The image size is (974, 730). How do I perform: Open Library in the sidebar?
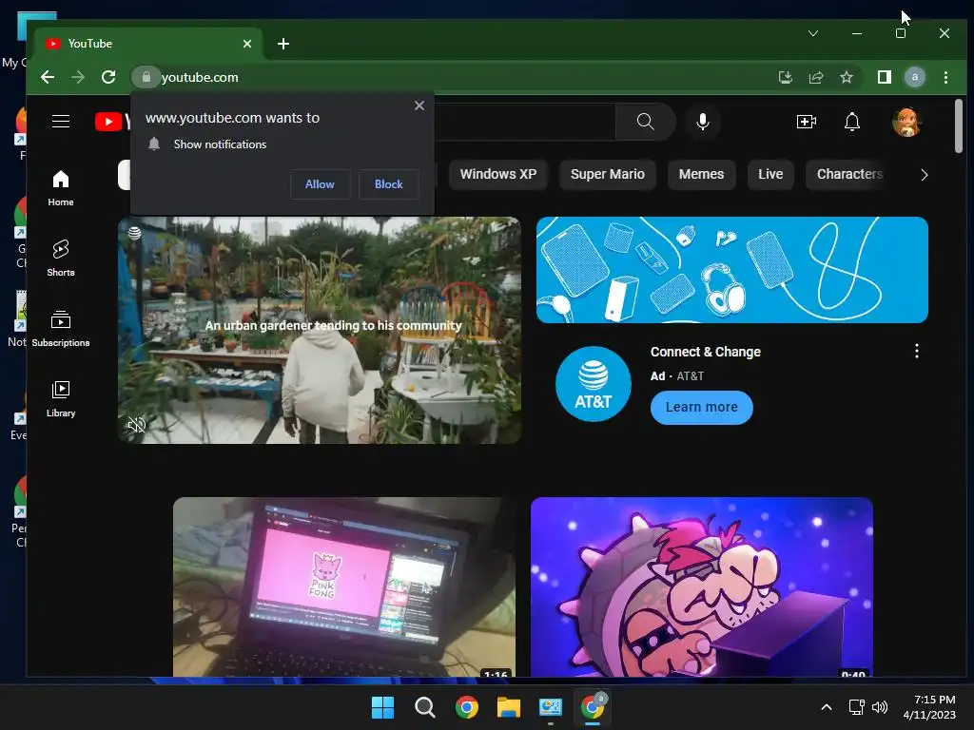click(60, 398)
